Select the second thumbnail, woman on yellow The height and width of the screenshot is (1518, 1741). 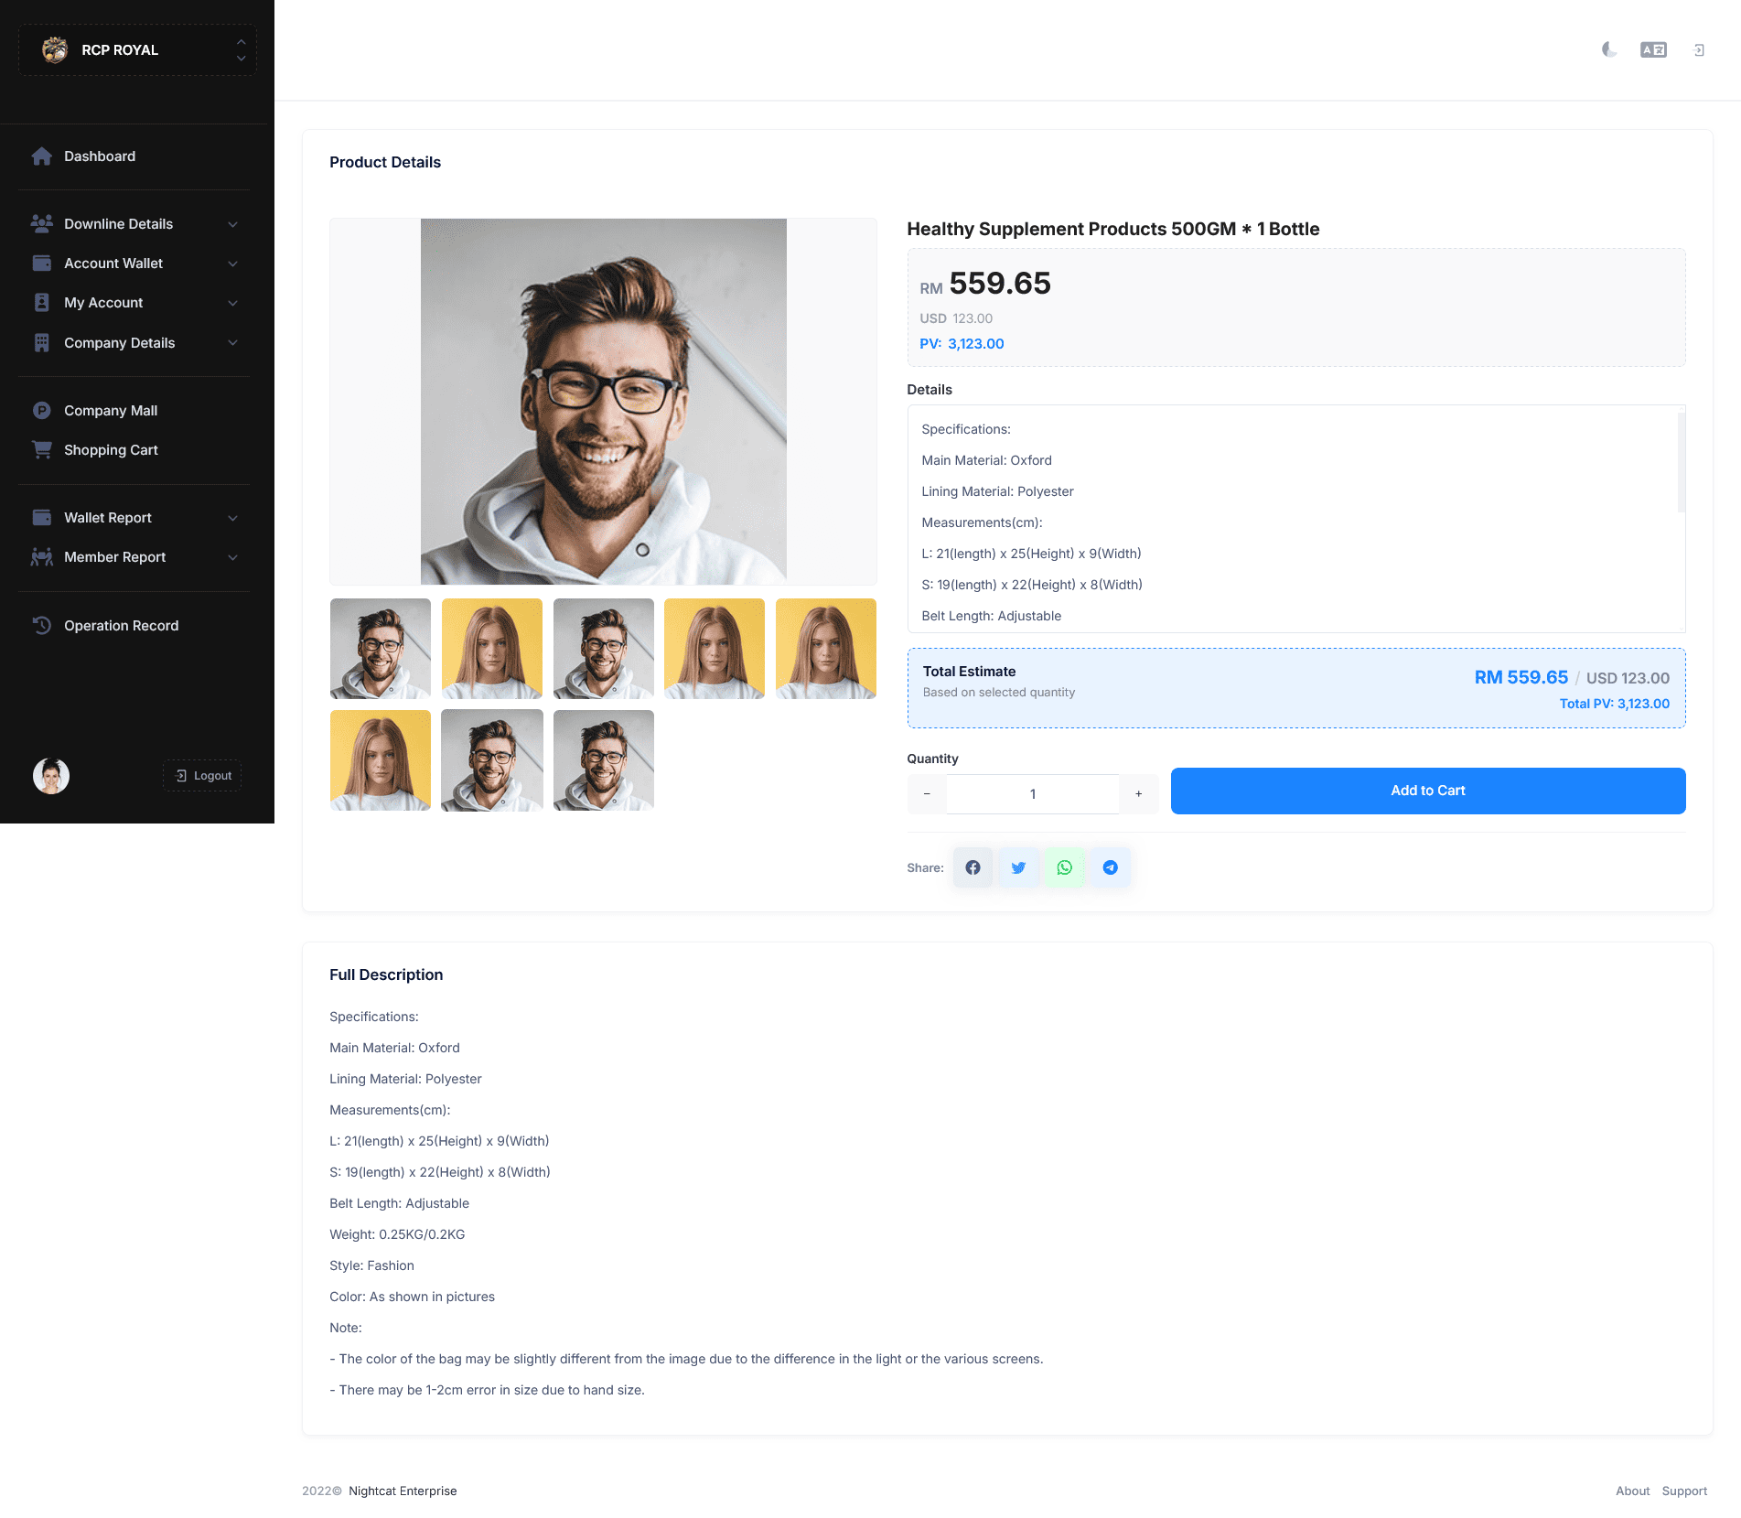(492, 649)
